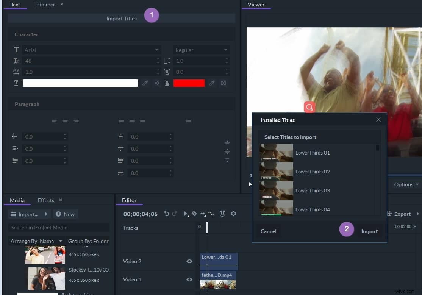The width and height of the screenshot is (422, 295).
Task: Select the Razor cut tool in the Editor
Action: [x=194, y=214]
